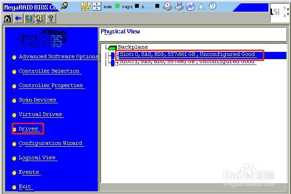Click the LSI logo

coord(275,12)
